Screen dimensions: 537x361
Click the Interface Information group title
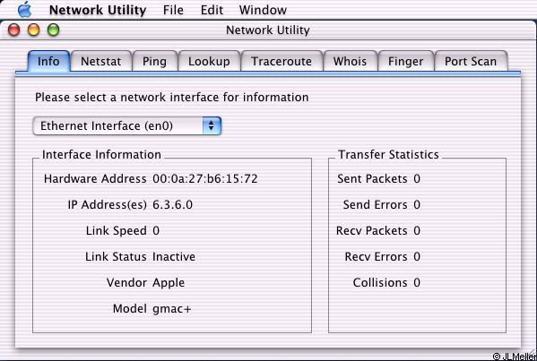pyautogui.click(x=101, y=155)
